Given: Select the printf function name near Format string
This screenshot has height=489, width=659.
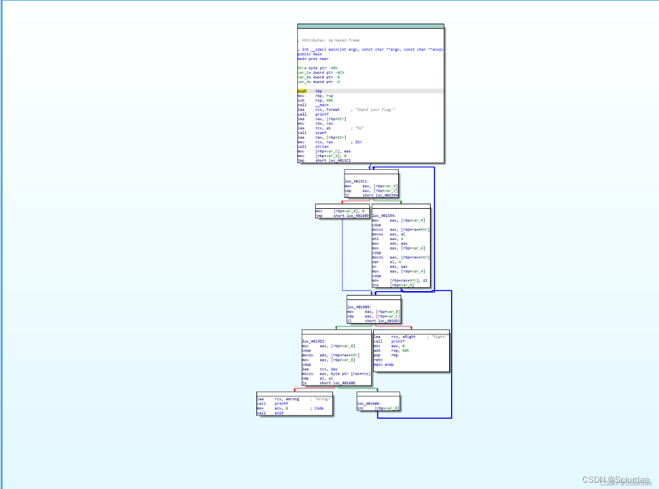Looking at the screenshot, I should coord(322,114).
